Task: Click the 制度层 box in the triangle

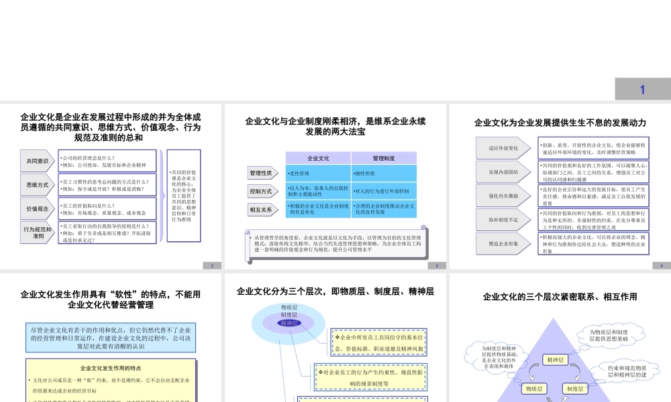Action: tap(575, 389)
